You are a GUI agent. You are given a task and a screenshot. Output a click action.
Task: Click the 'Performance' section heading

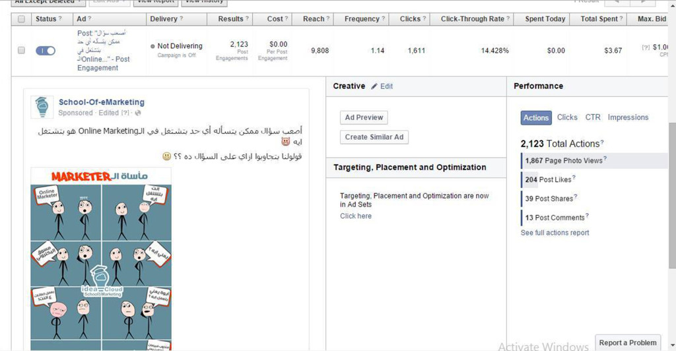coord(539,86)
